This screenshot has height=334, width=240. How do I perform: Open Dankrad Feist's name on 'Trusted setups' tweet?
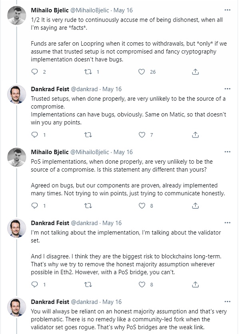[50, 89]
